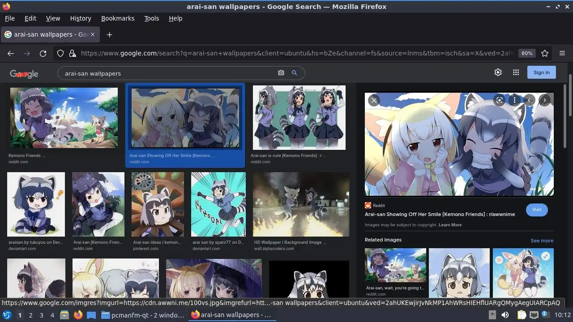The width and height of the screenshot is (573, 322).
Task: Search by image camera icon
Action: (281, 73)
